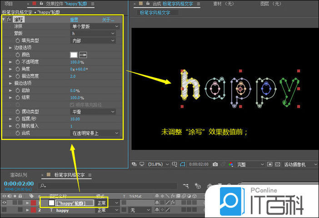Viewport: 319px width, 218px height.
Task: Toggle the stopwatch for 合成
Action: [x=18, y=133]
